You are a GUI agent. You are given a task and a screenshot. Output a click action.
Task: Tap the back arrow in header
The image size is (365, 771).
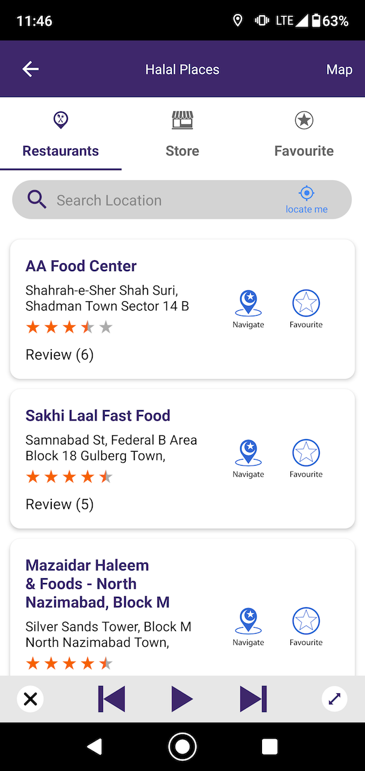pyautogui.click(x=31, y=69)
